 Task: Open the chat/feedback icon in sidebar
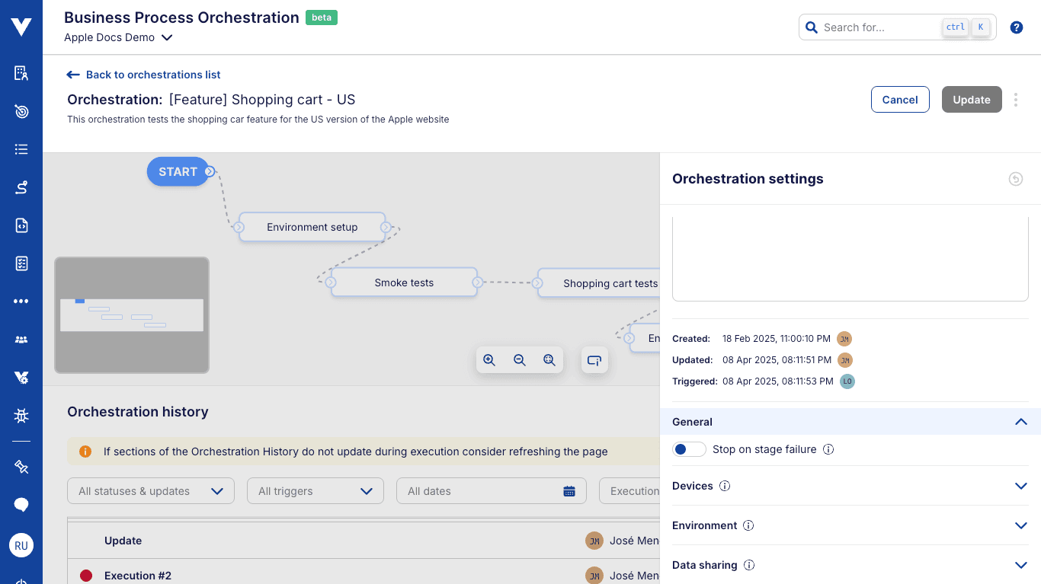coord(21,505)
